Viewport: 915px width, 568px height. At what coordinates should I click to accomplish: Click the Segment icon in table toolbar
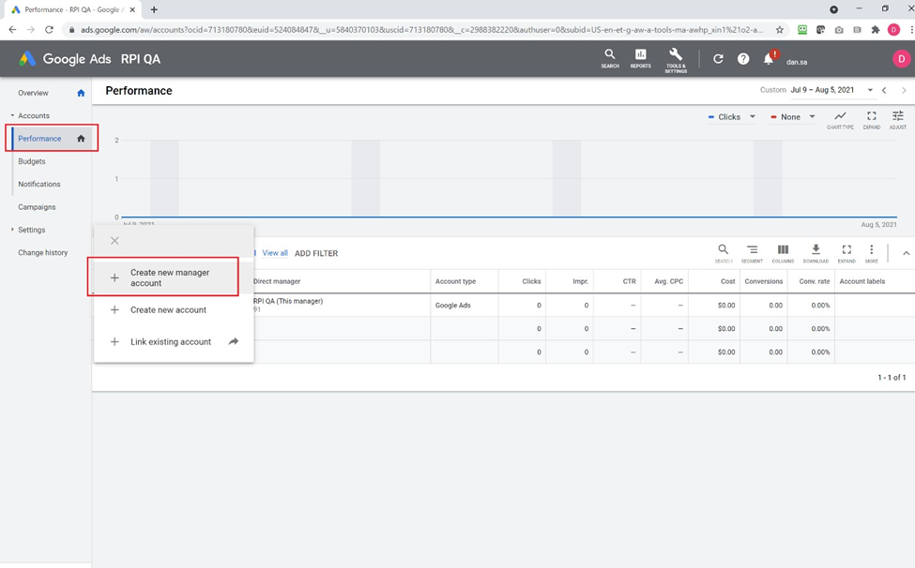click(752, 253)
